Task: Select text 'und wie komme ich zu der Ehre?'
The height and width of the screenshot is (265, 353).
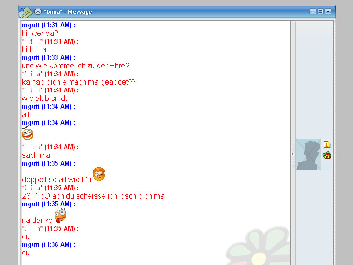Action: [x=76, y=66]
